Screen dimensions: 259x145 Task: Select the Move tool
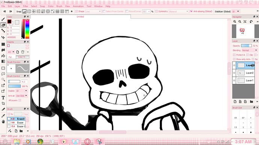coord(3,37)
